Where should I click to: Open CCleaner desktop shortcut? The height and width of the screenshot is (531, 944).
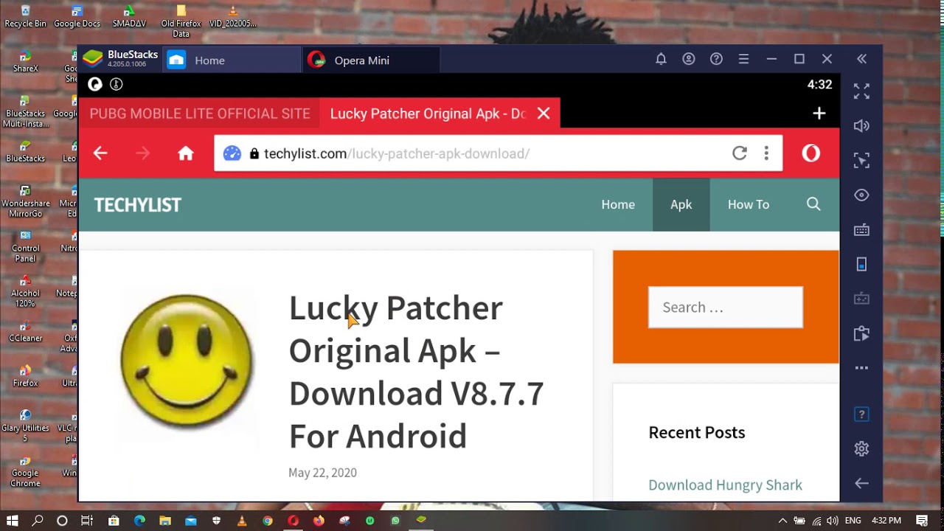pyautogui.click(x=26, y=332)
